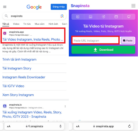Select the last Snapinsta tool tab icon
This screenshot has height=131, width=138.
point(129,17)
